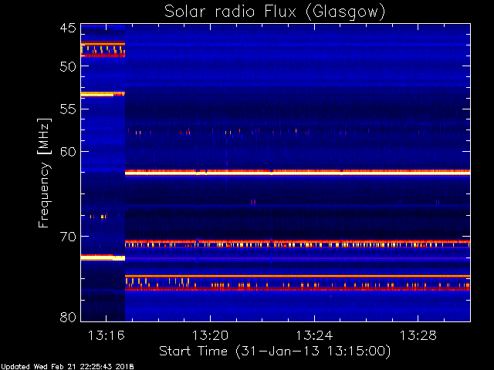494x370 pixels.
Task: Click the 80 frequency tick label
Action: click(68, 317)
